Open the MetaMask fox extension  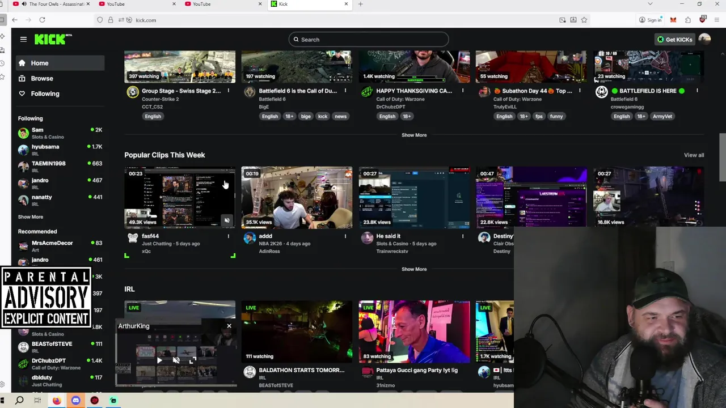point(673,20)
